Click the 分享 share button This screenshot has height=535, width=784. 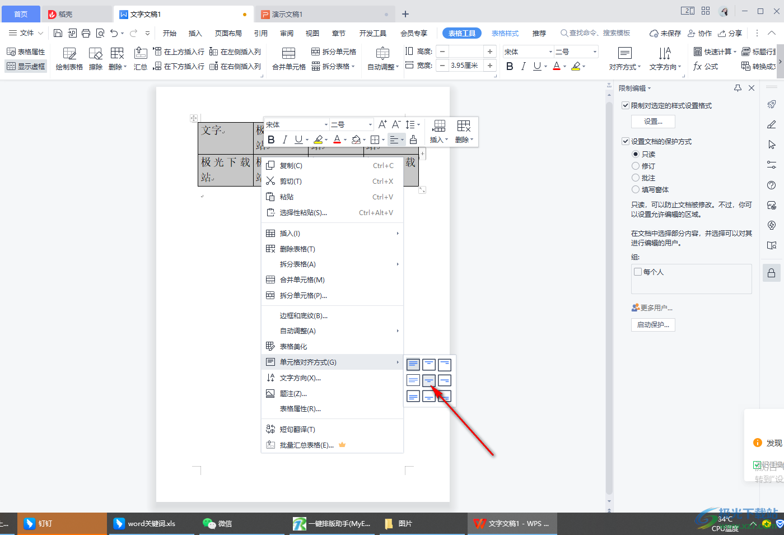click(730, 33)
